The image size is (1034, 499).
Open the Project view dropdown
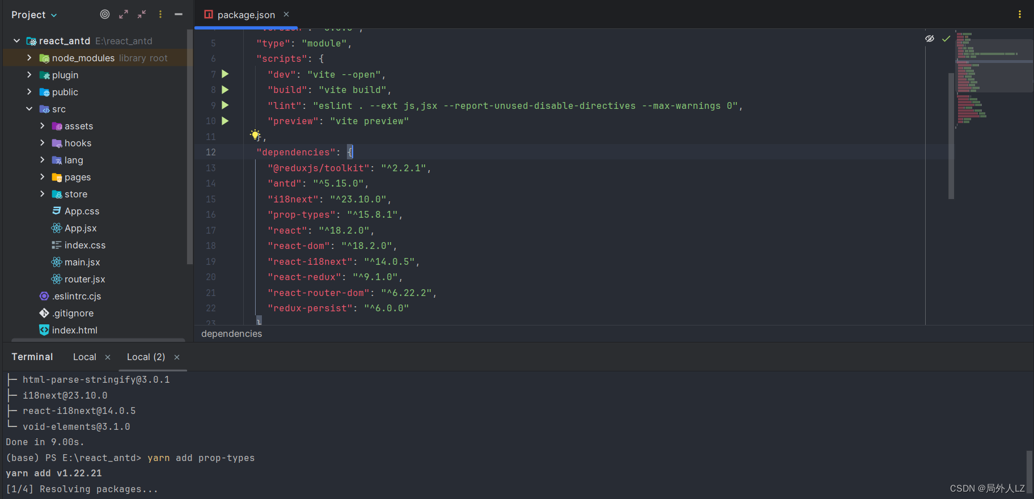pos(34,15)
